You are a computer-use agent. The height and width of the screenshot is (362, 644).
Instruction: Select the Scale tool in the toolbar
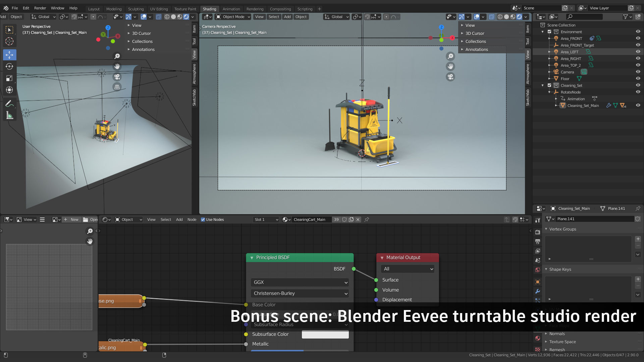click(9, 78)
